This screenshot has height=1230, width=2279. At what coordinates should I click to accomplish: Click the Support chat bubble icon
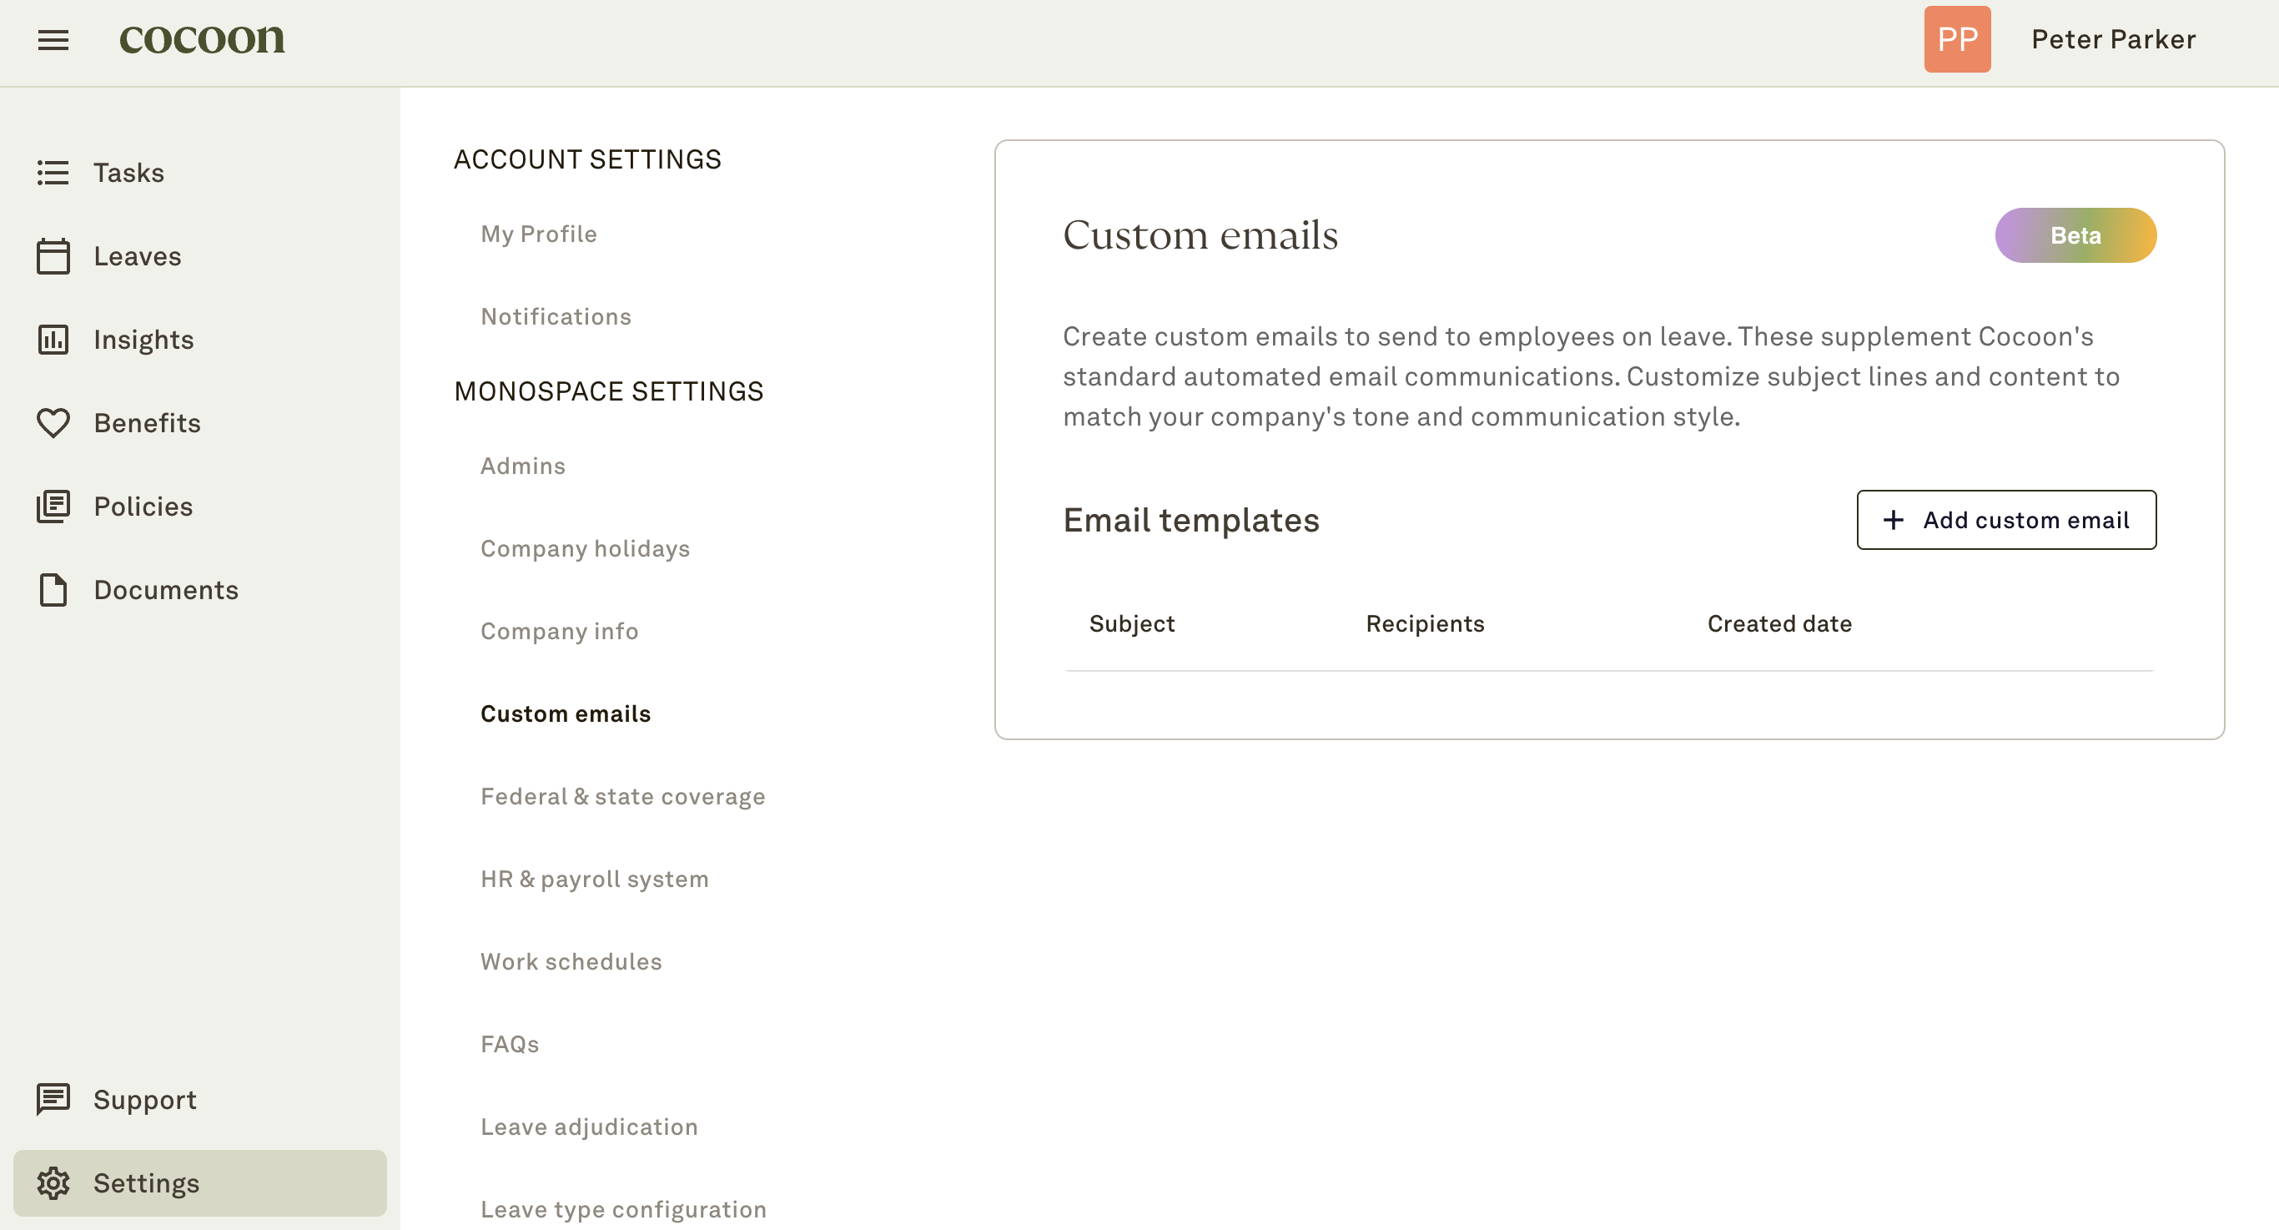(x=53, y=1100)
